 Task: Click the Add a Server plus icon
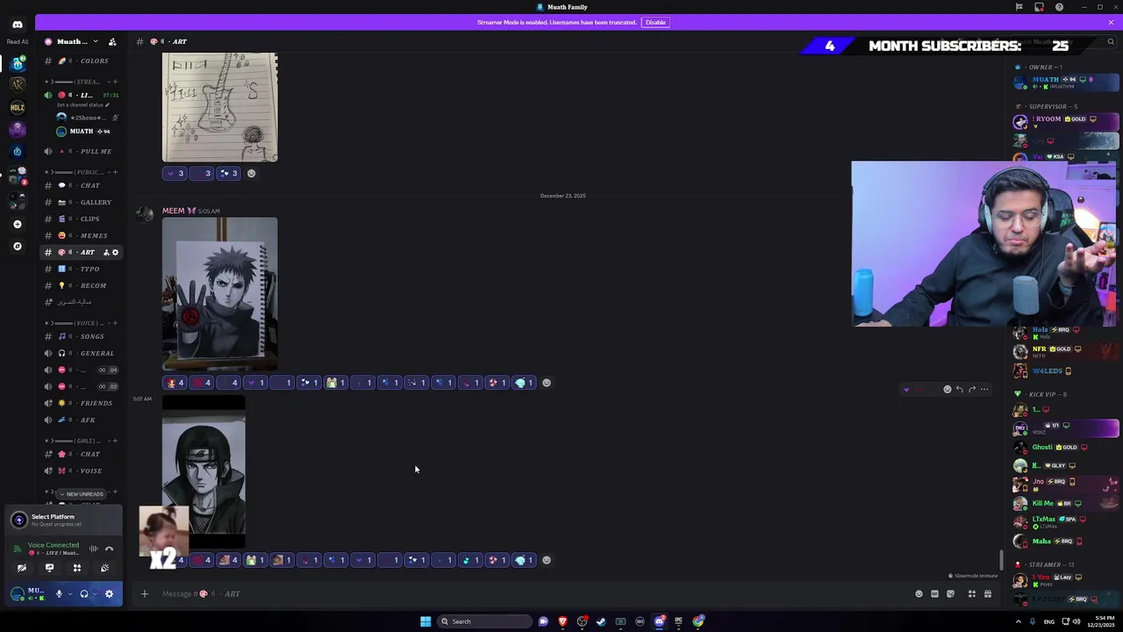tap(17, 224)
